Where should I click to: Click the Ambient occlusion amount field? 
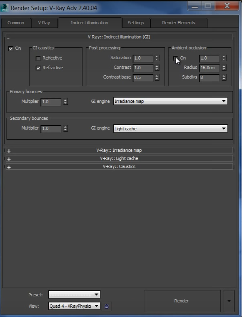click(x=209, y=58)
